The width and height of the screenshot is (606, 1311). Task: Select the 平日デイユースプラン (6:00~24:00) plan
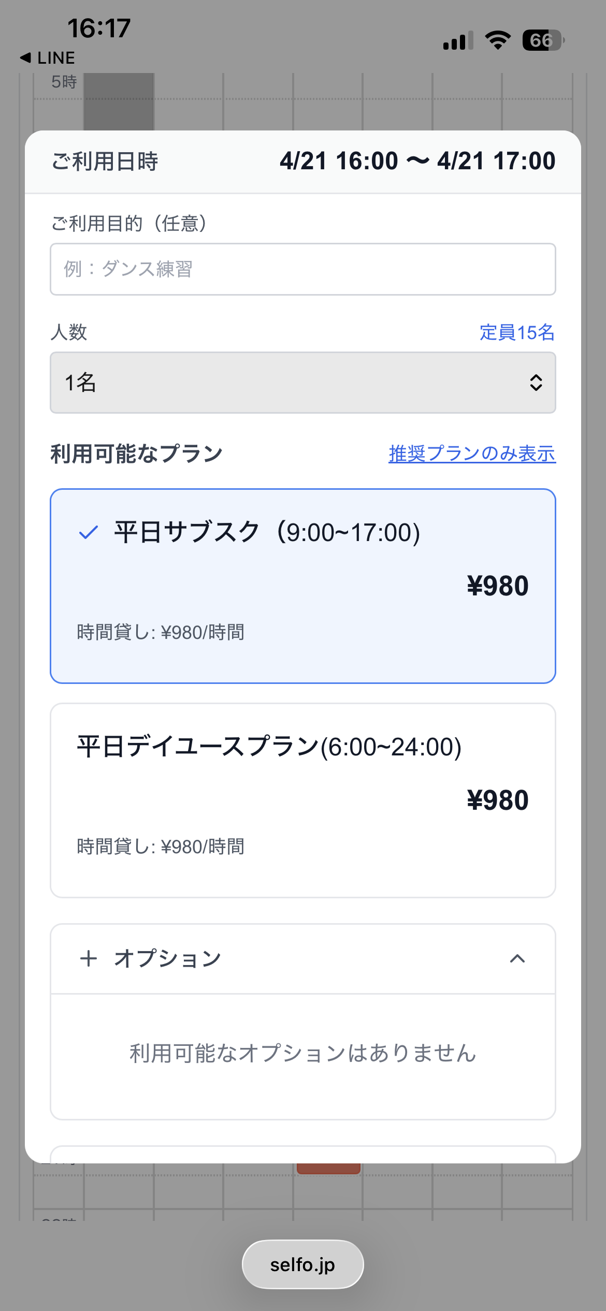tap(302, 800)
